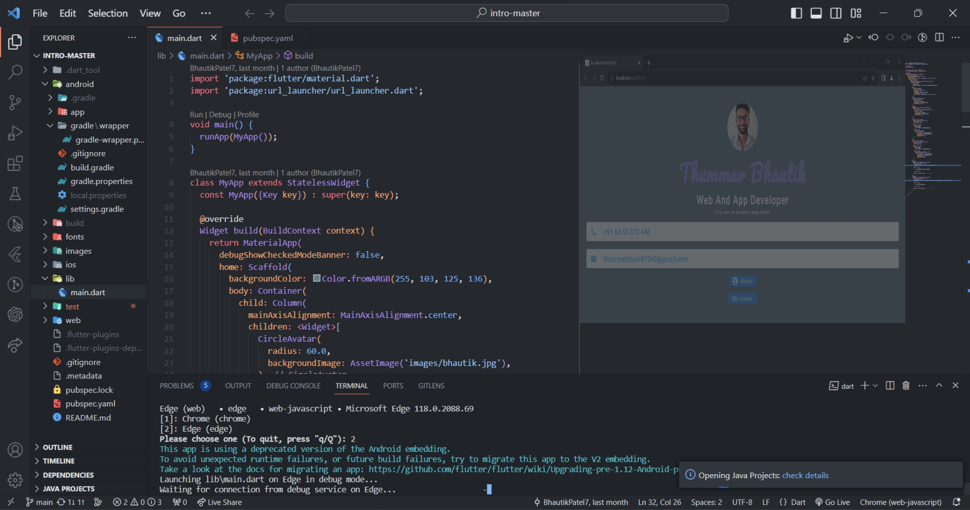Open the ChatGPT extension icon
Viewport: 970px width, 510px height.
coord(15,314)
